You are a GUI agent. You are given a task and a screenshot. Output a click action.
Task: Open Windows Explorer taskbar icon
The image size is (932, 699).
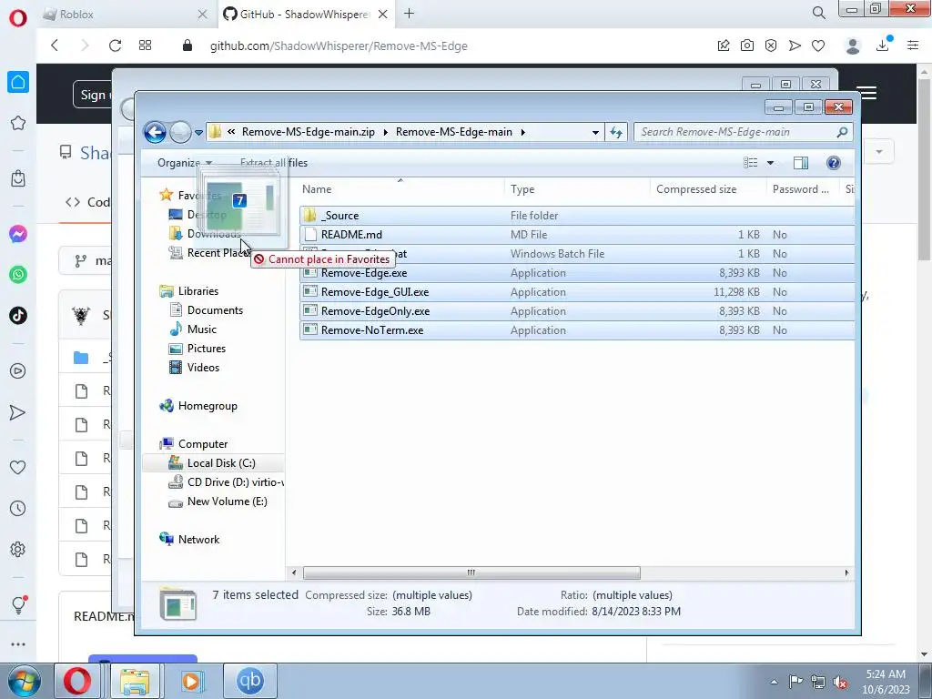pyautogui.click(x=135, y=681)
